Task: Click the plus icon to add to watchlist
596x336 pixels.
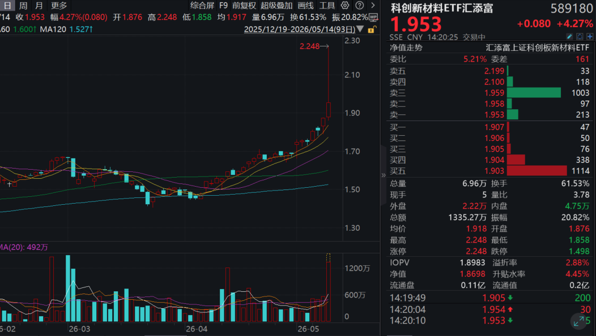Action: coord(590,36)
